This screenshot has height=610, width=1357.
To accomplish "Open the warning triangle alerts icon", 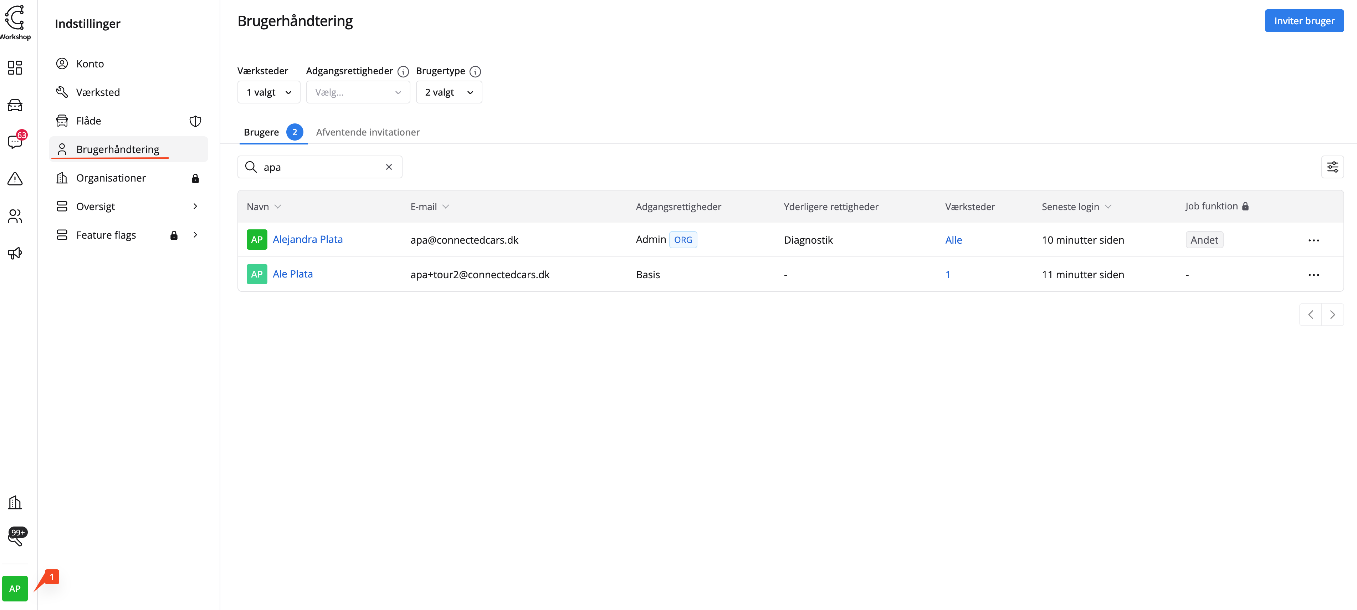I will click(15, 179).
